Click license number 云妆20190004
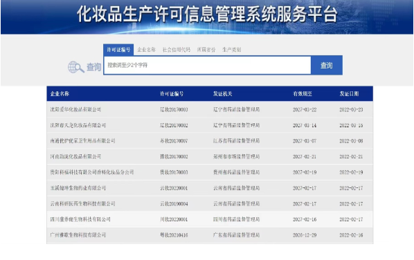The width and height of the screenshot is (414, 260). coord(174,203)
